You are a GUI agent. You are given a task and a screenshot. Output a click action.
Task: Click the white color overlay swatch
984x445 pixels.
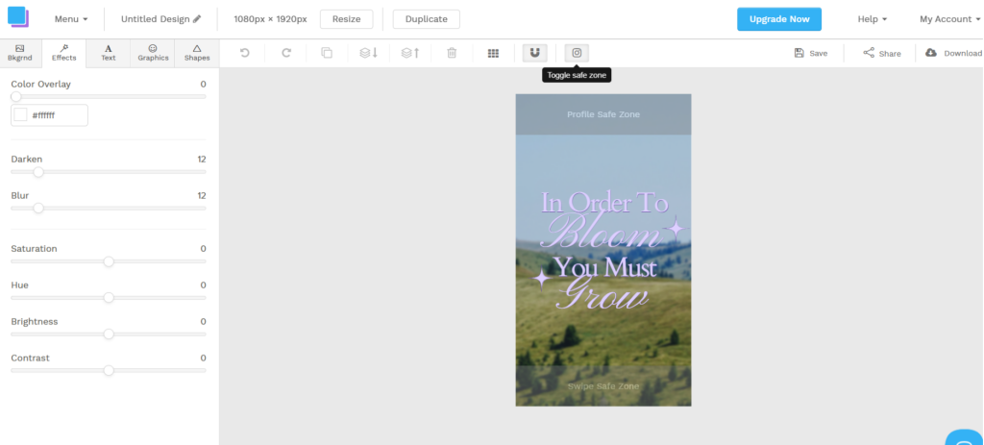pos(21,115)
